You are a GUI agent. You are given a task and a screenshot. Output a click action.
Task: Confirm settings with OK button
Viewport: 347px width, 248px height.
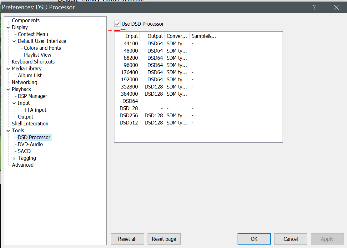pyautogui.click(x=254, y=239)
